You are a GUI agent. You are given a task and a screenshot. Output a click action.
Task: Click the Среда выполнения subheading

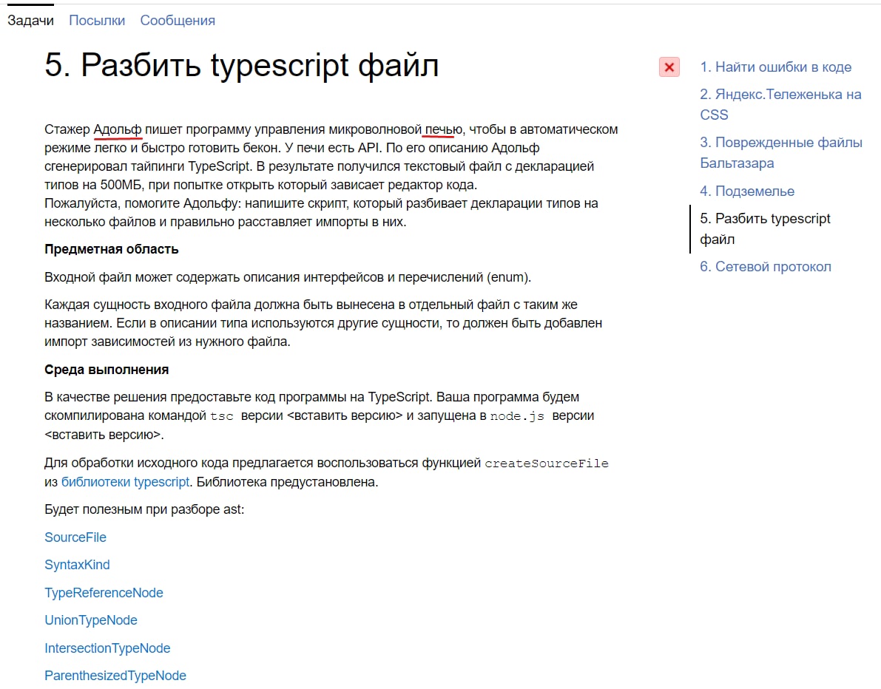pyautogui.click(x=107, y=370)
